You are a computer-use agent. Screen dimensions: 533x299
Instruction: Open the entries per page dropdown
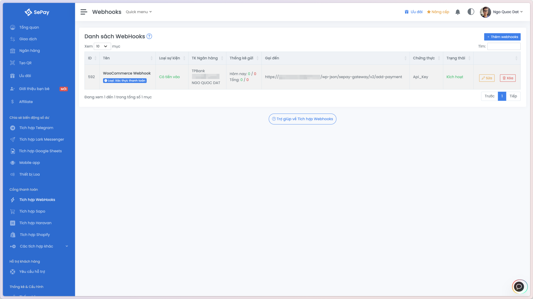(x=102, y=46)
